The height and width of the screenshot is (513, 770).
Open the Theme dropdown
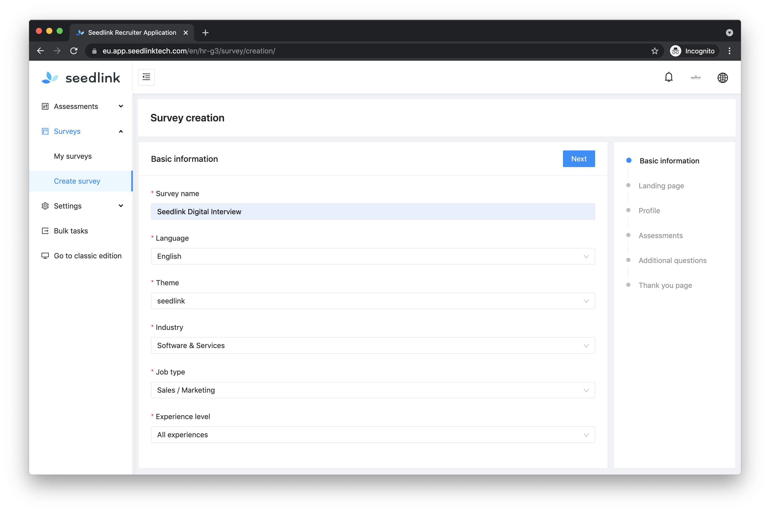tap(373, 301)
